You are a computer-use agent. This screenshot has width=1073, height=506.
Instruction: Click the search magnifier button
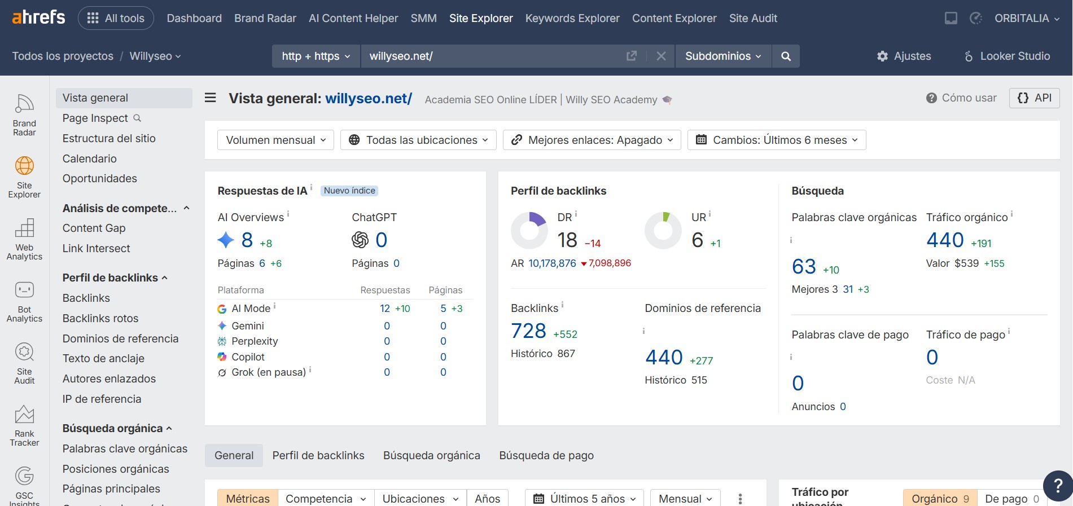click(x=786, y=56)
